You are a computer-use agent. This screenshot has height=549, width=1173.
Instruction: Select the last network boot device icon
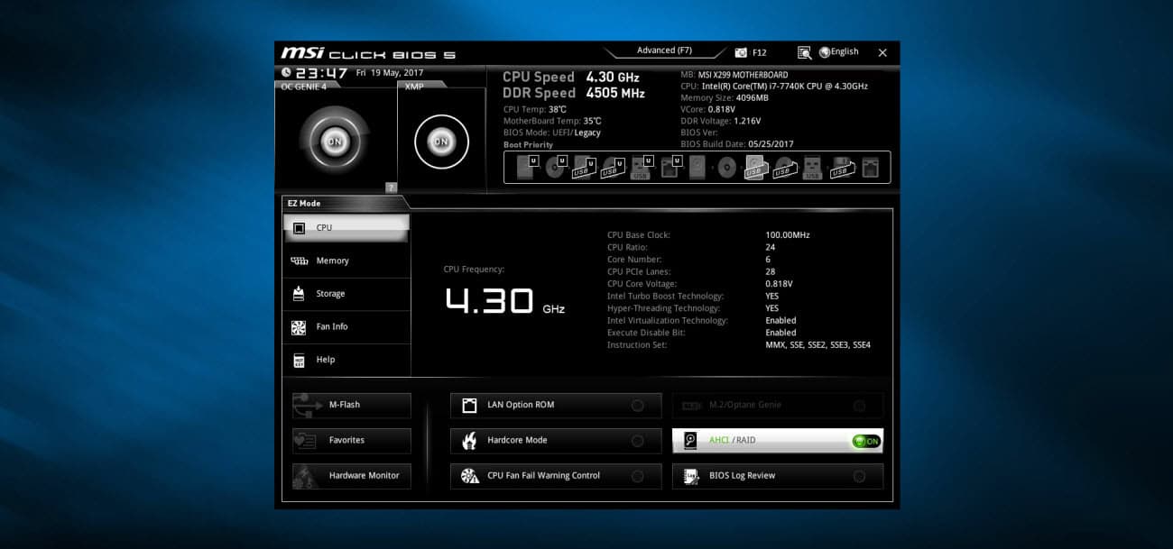tap(870, 168)
